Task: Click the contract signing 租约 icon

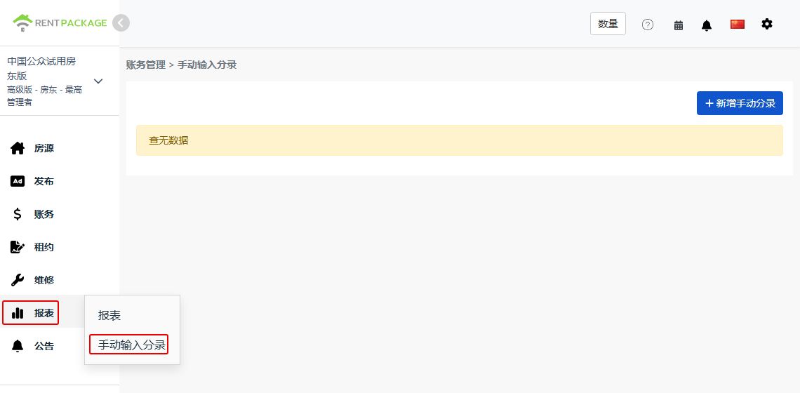Action: pos(18,247)
